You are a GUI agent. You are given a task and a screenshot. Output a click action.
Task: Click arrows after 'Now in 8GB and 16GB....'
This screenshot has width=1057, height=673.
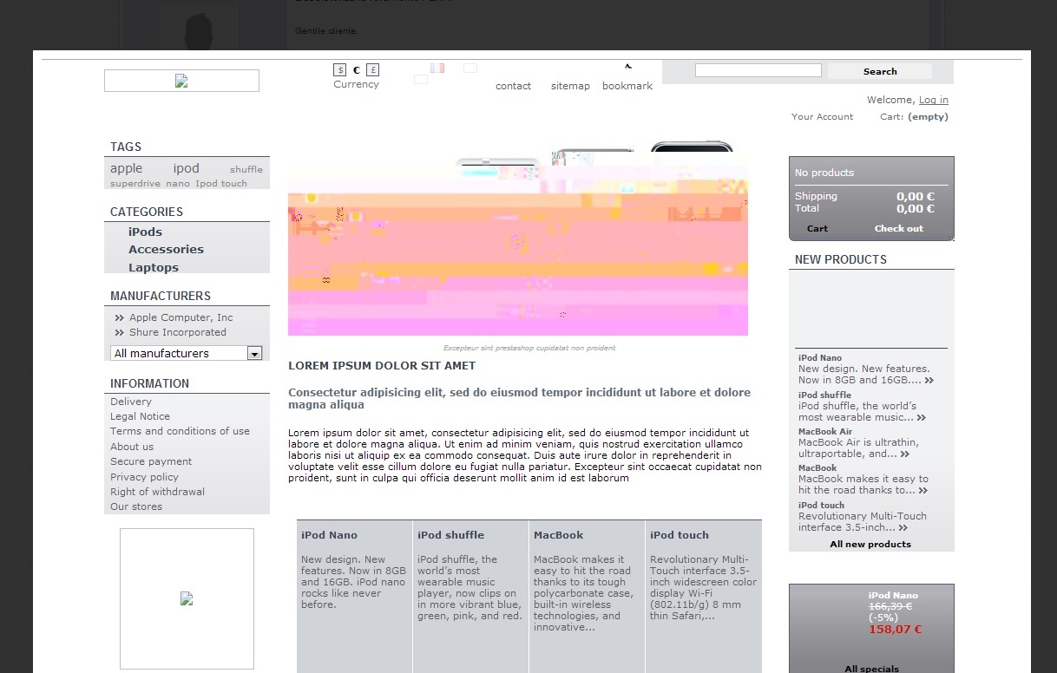coord(929,381)
